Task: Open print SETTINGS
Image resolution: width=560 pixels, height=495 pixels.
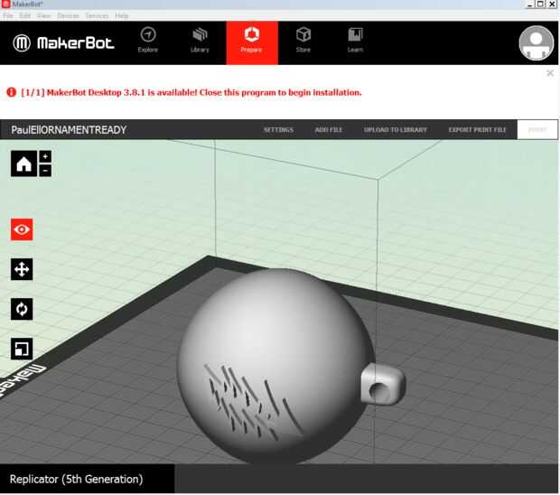Action: tap(278, 130)
